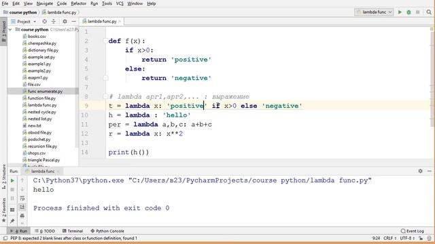The image size is (435, 244).
Task: Open the File menu
Action: 5,3
